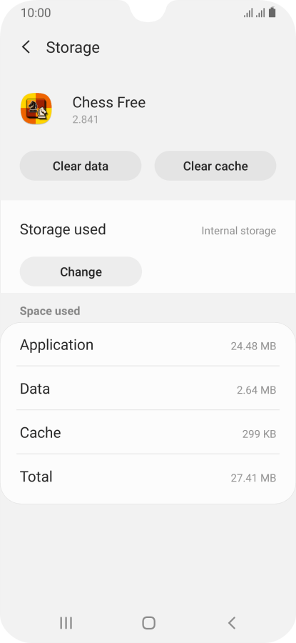Tap the Internal storage label
296x643 pixels.
239,231
